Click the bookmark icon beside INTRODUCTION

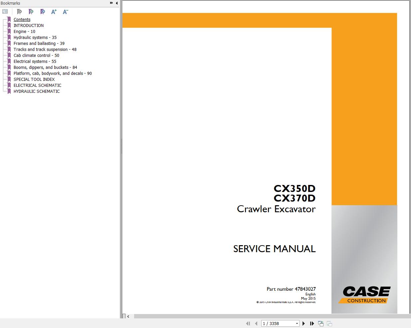[9, 26]
